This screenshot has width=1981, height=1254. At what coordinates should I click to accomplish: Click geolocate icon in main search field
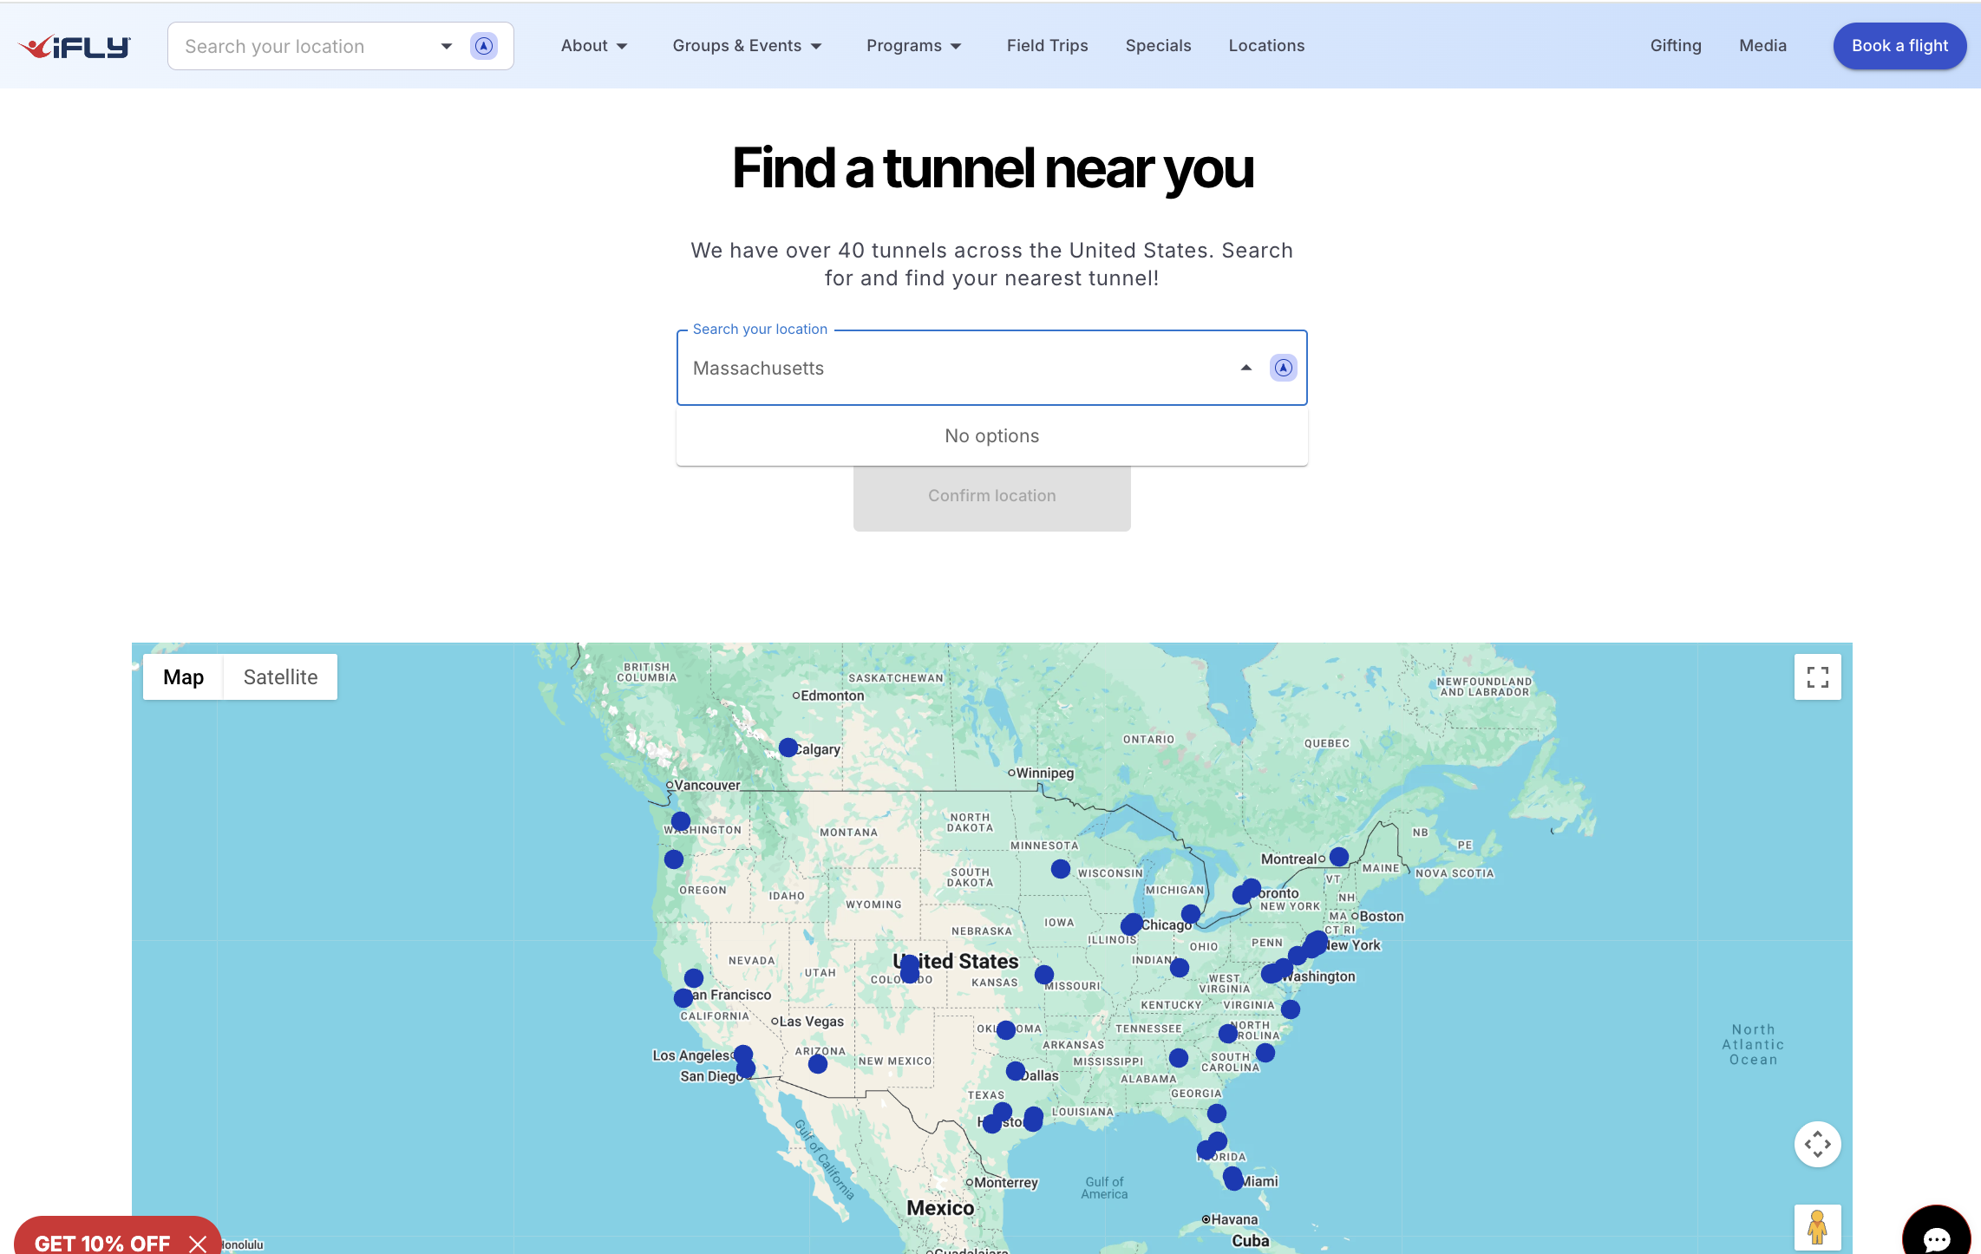click(x=1283, y=368)
